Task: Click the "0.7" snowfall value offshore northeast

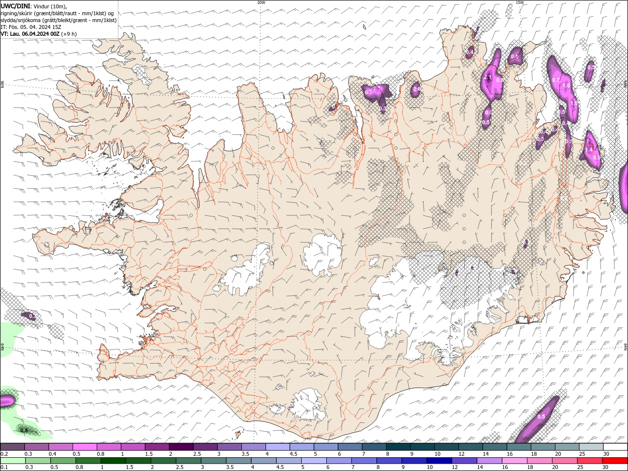Action: (x=556, y=80)
